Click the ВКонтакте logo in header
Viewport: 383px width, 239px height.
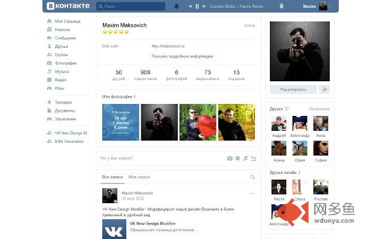point(68,6)
